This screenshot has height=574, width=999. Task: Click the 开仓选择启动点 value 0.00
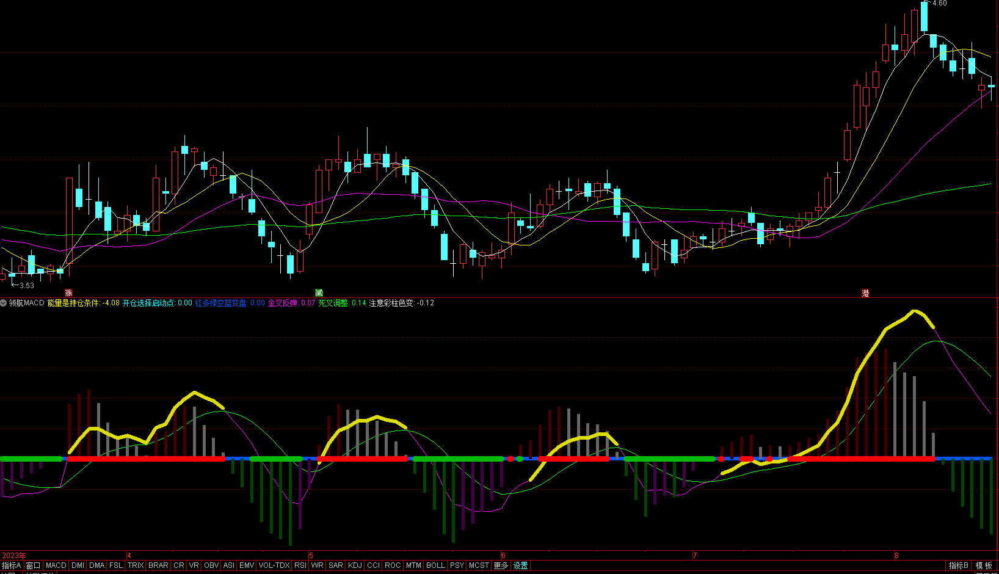pos(184,303)
